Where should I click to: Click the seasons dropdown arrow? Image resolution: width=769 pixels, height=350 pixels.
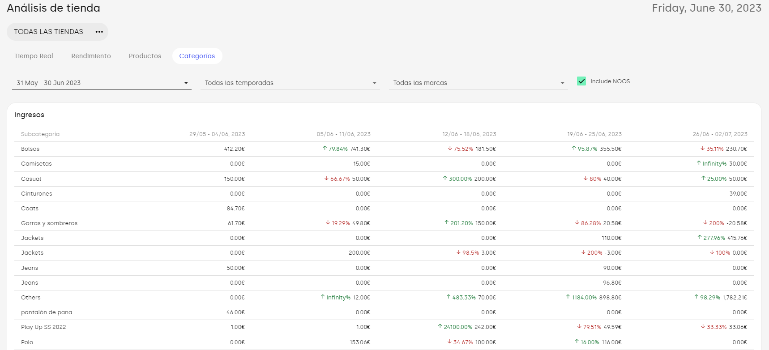click(375, 83)
